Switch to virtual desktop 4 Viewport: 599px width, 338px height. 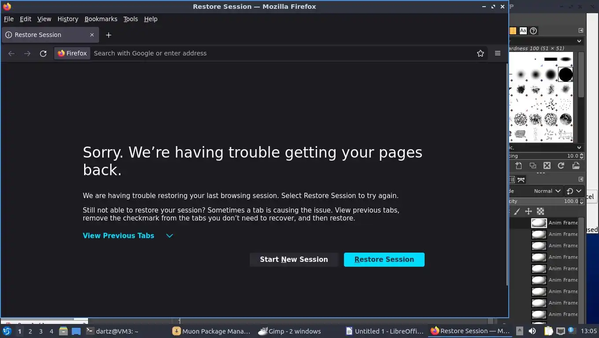(x=52, y=331)
